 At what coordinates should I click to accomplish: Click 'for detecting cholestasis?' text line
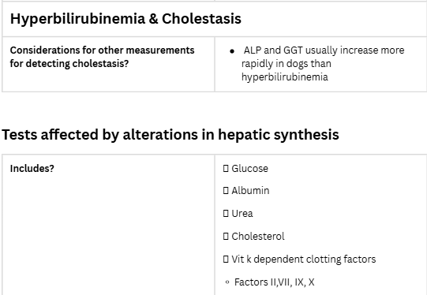point(69,64)
